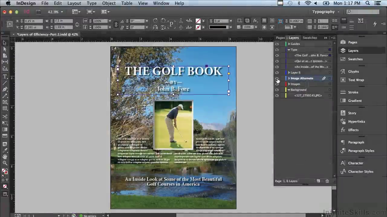Select the Rectangle Frame tool

pos(5,102)
